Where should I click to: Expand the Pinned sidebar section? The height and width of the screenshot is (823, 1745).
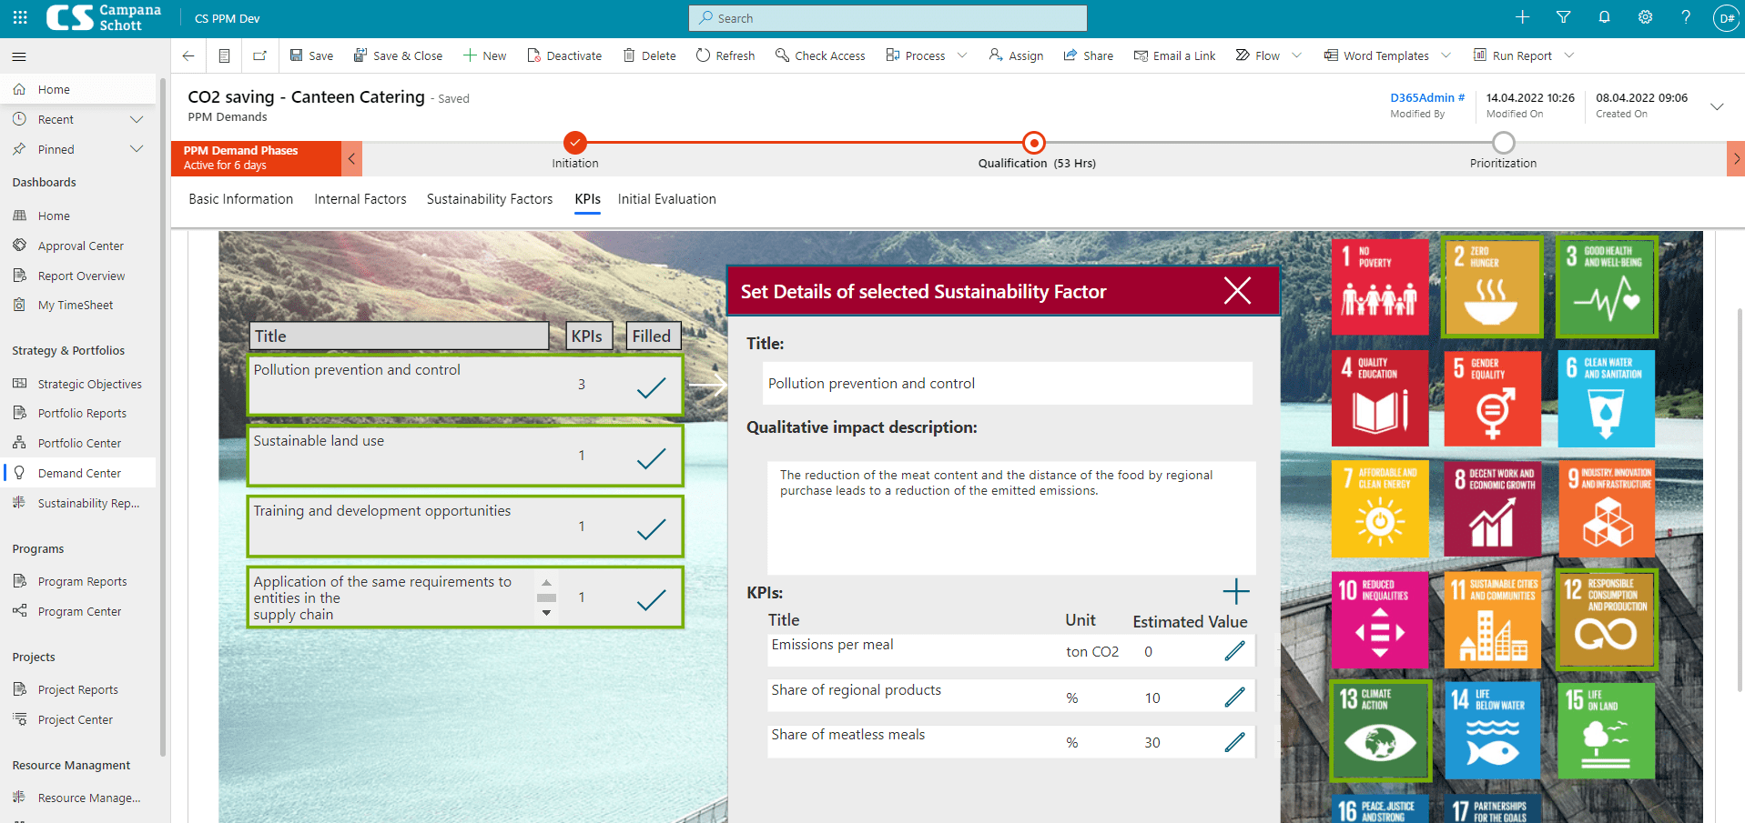(x=137, y=149)
